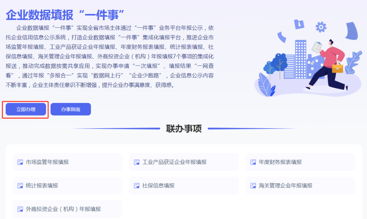Viewport: 367px width, 219px height.
Task: Click the icon beside 市场监管年报填报
Action: (x=20, y=162)
